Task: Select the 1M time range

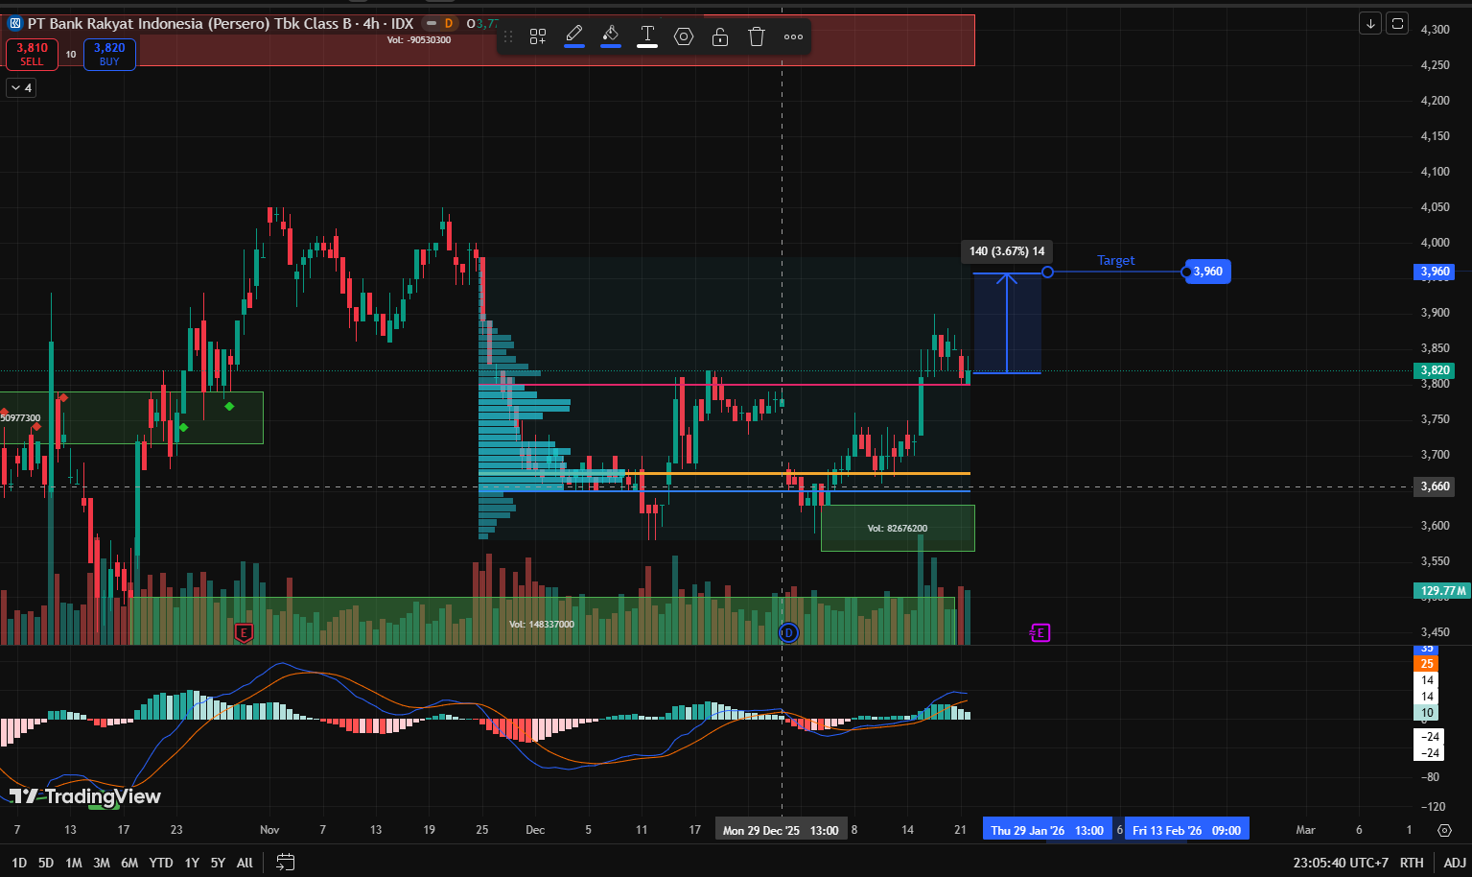Action: click(x=74, y=863)
